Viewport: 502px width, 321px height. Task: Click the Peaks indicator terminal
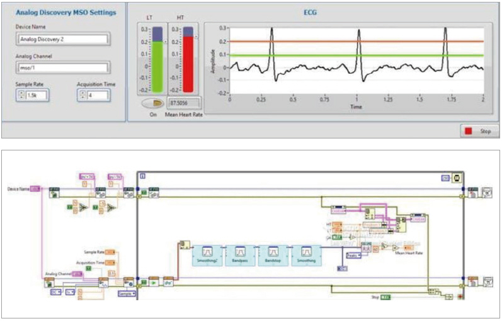pyautogui.click(x=353, y=256)
